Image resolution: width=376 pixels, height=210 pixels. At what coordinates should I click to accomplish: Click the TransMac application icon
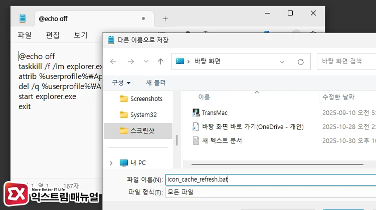(x=196, y=112)
